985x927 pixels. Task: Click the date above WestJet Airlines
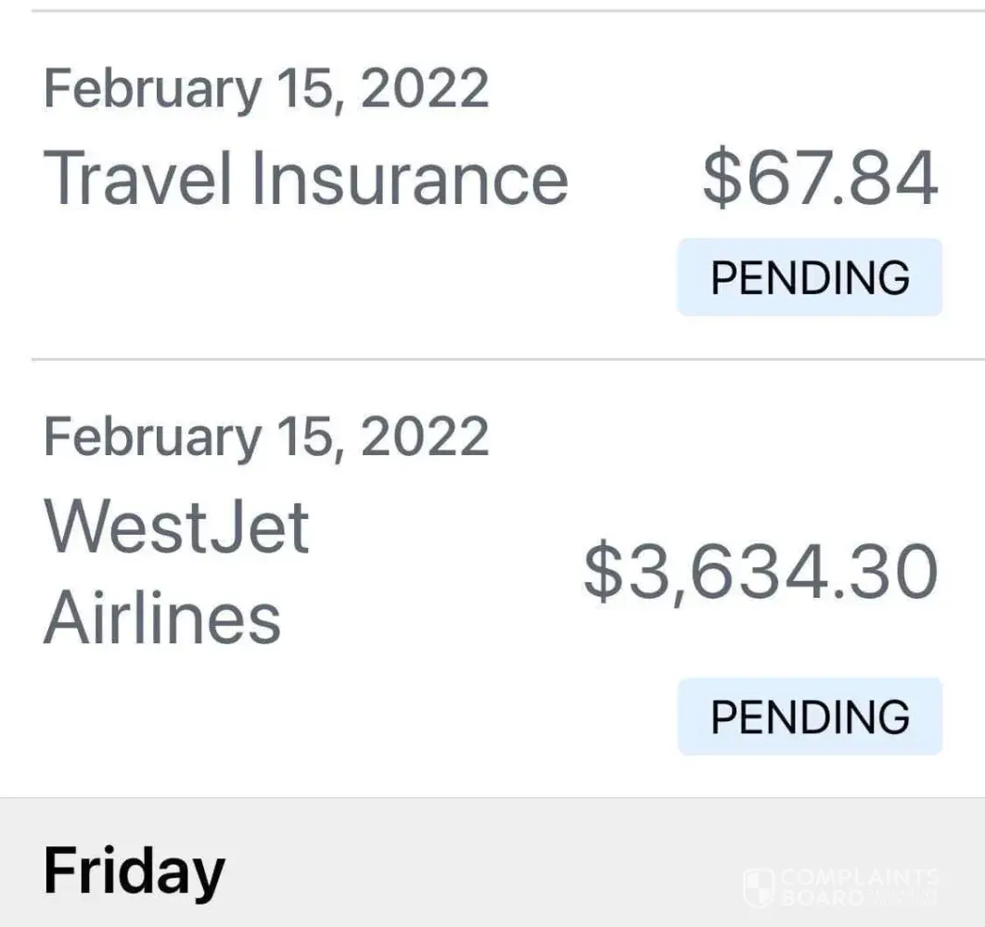266,436
